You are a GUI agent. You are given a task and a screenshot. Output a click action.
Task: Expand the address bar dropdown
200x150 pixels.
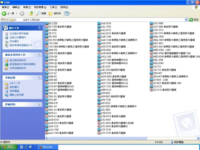(186, 20)
